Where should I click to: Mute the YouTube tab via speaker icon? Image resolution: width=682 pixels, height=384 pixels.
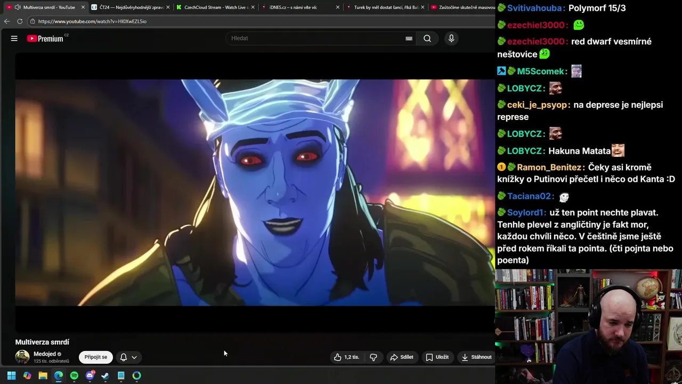pyautogui.click(x=18, y=7)
